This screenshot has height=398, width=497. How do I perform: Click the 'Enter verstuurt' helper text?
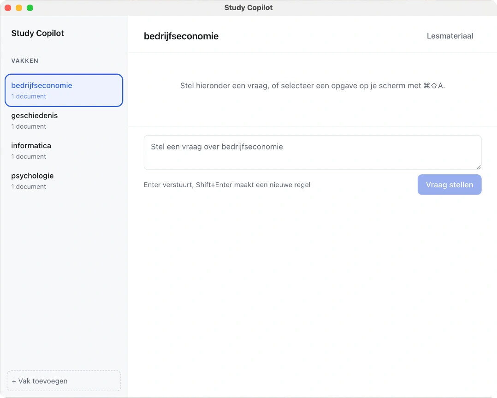pyautogui.click(x=227, y=185)
